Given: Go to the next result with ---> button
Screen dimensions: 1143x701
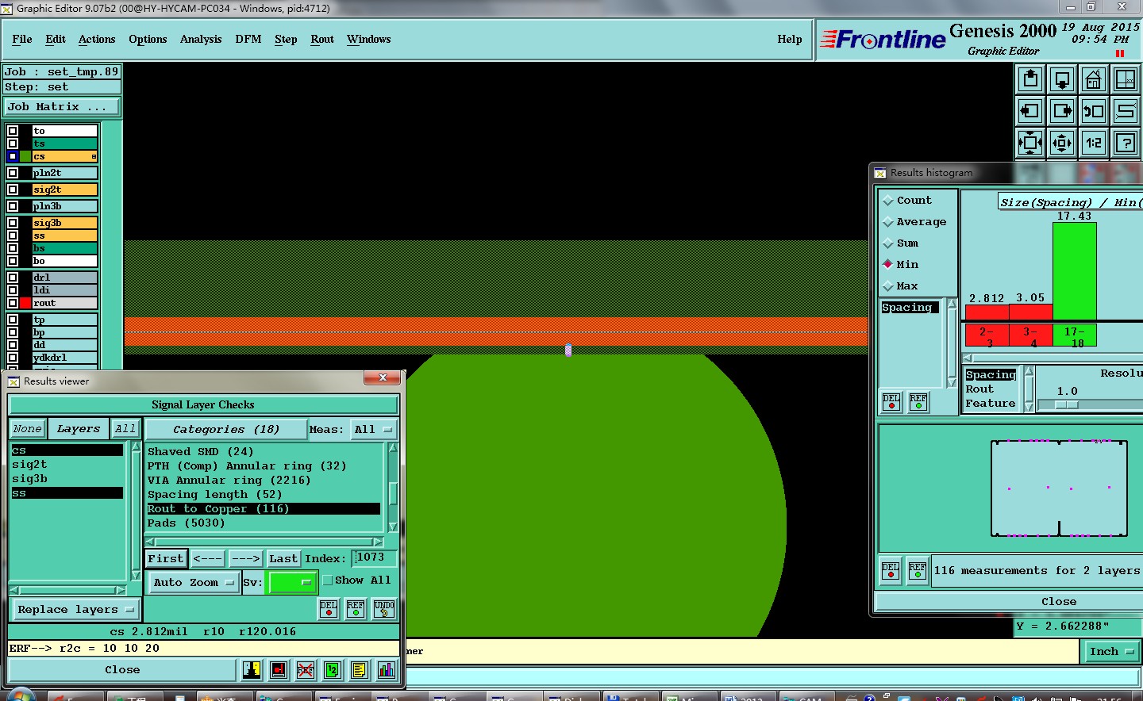Looking at the screenshot, I should 245,559.
